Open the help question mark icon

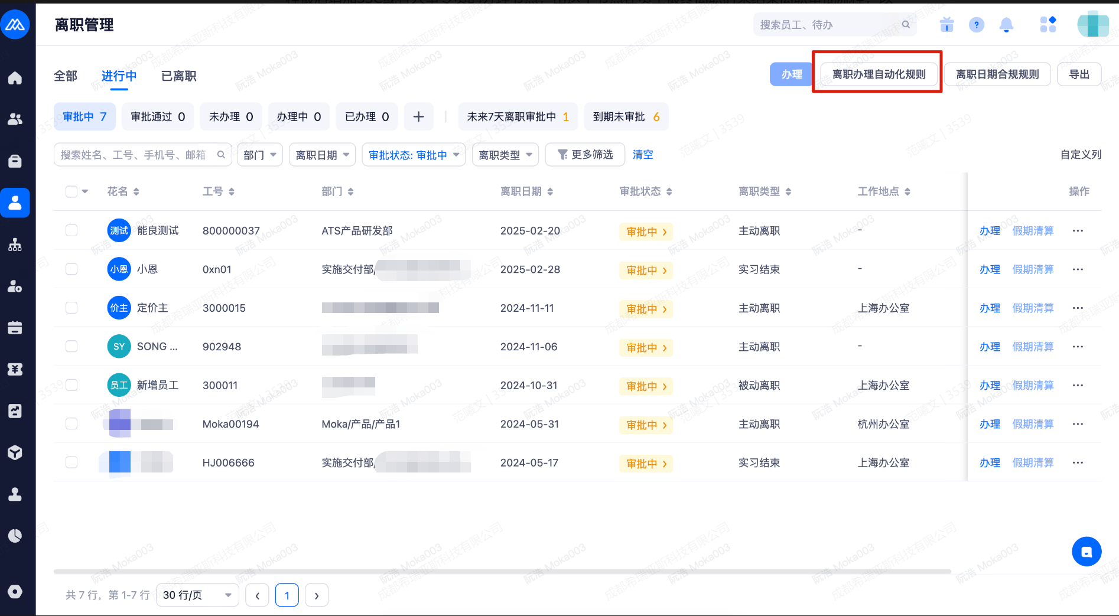(976, 25)
